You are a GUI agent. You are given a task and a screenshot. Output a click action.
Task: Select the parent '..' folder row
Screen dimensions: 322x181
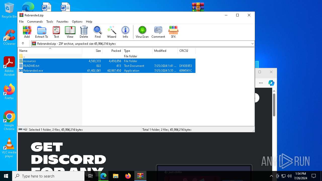pyautogui.click(x=107, y=56)
